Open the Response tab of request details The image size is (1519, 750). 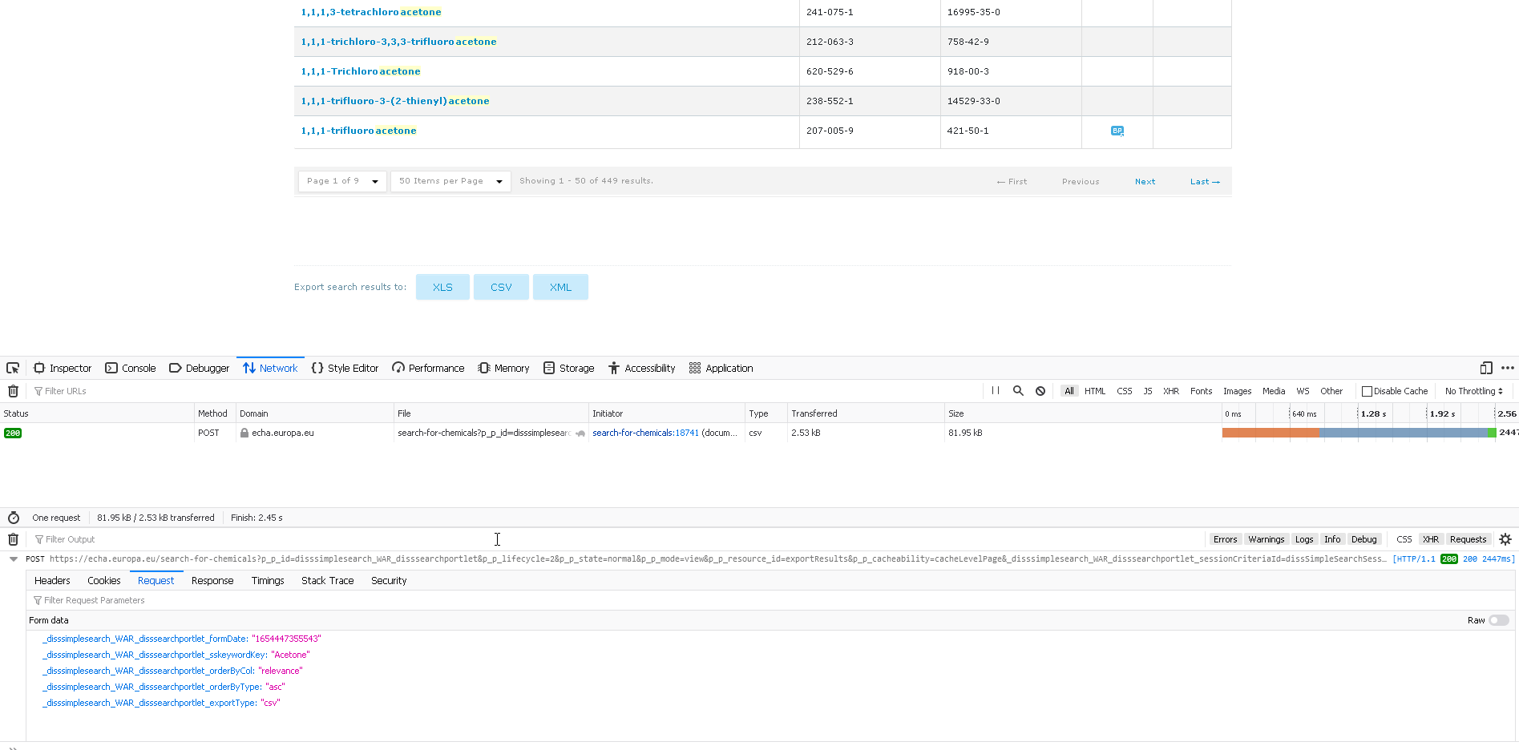(212, 580)
